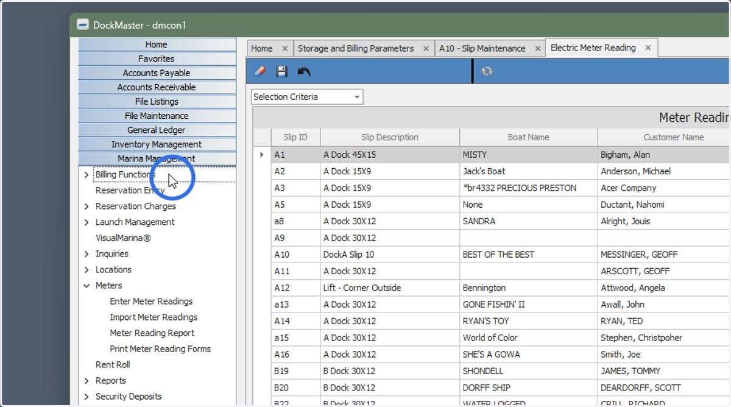Select the A9 slip row

coord(492,238)
